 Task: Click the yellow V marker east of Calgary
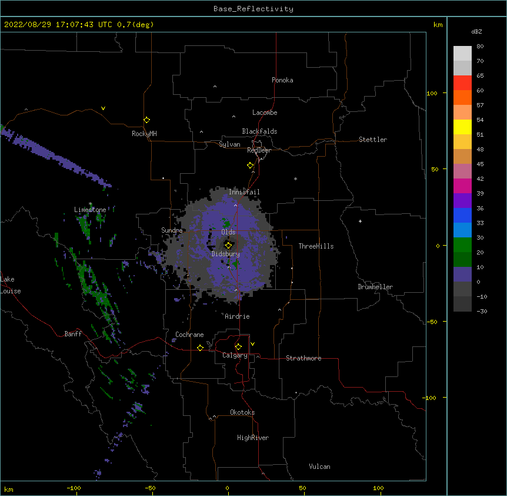pyautogui.click(x=252, y=344)
